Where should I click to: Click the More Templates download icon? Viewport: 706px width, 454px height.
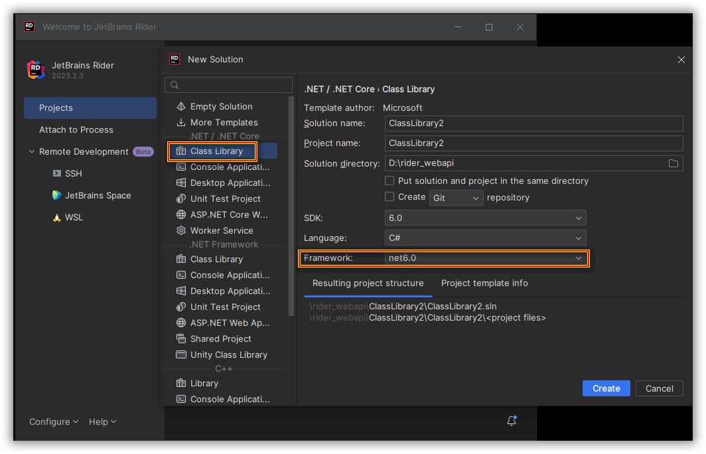(181, 122)
